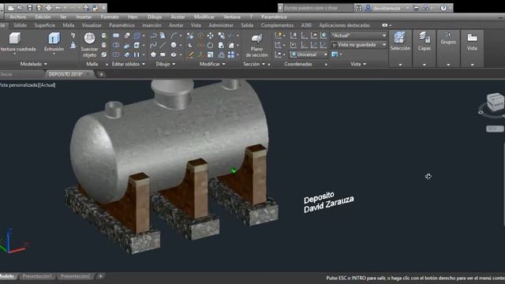This screenshot has width=505, height=284.
Task: Select the solid Intersect icon in Editar sólidos
Action: (116, 54)
